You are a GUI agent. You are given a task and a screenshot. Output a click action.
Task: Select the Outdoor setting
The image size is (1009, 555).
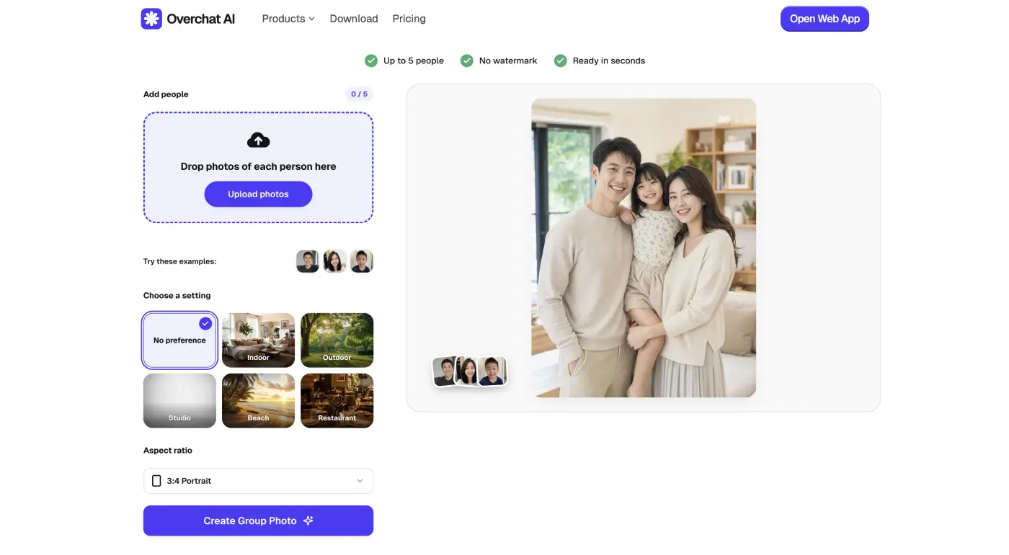337,340
